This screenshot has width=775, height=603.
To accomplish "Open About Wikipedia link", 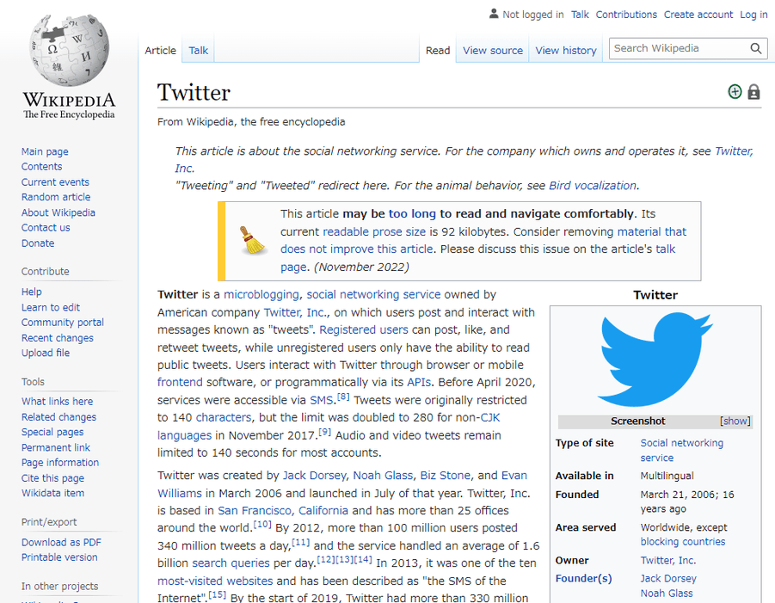I will [x=58, y=212].
